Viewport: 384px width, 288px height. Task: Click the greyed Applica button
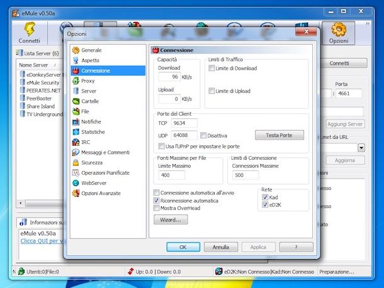tap(258, 247)
